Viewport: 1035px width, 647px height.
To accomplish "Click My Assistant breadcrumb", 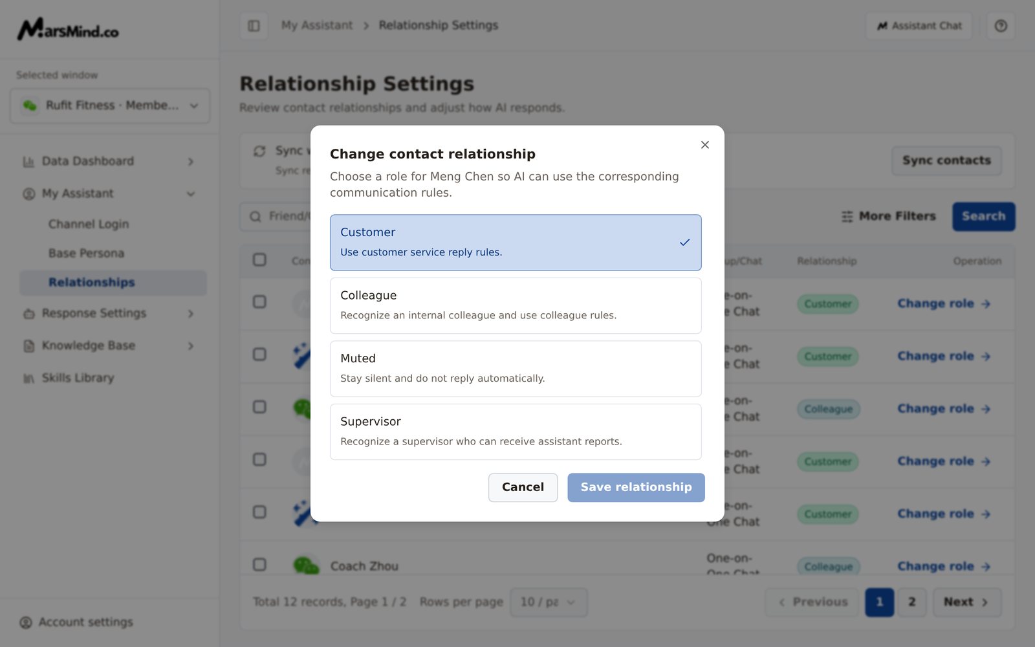I will (317, 25).
